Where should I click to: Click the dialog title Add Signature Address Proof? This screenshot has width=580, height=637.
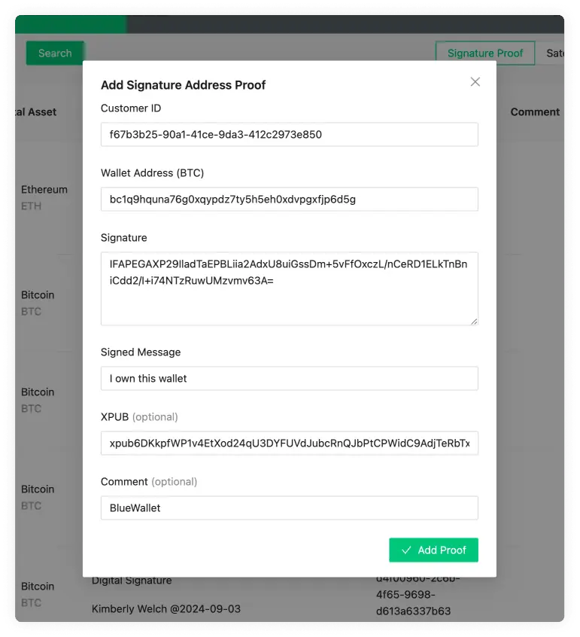point(183,85)
